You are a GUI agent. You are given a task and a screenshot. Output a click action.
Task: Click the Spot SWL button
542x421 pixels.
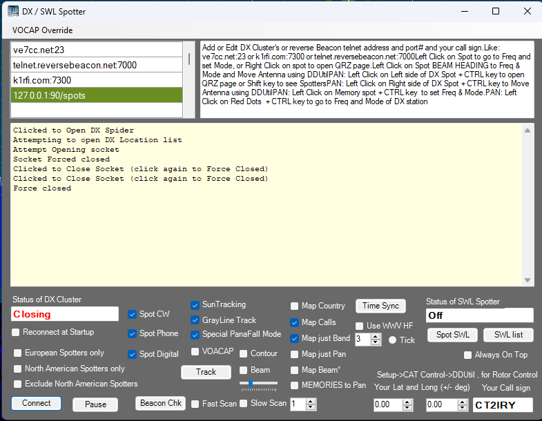(453, 335)
